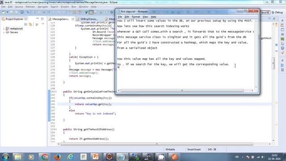This screenshot has height=161, width=286.
Task: Click the green icon in Eclipse right trim bar
Action: [282, 39]
